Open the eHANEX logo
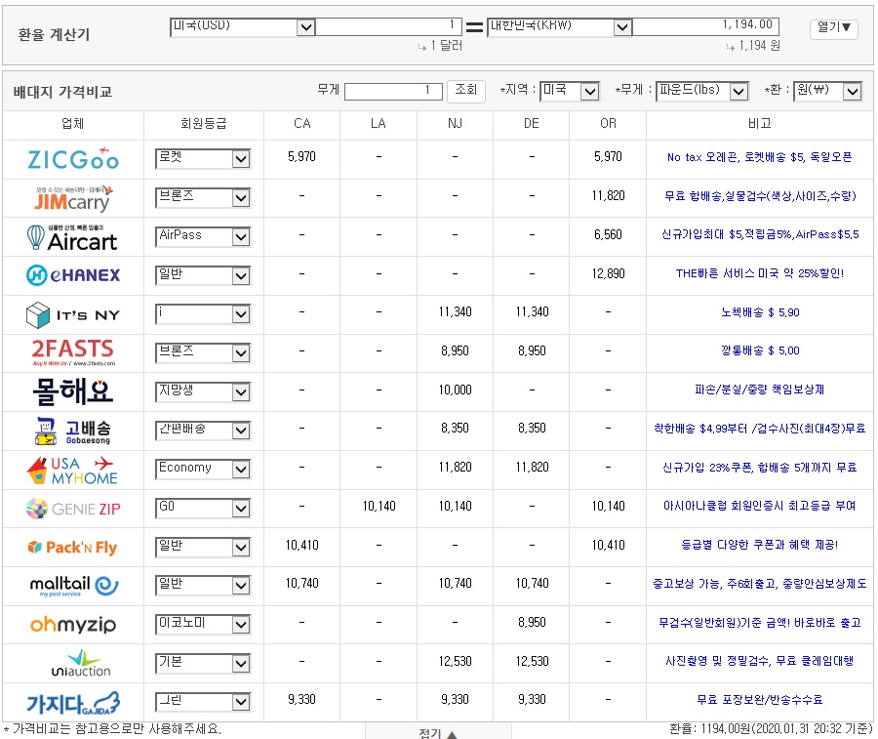 pos(73,275)
